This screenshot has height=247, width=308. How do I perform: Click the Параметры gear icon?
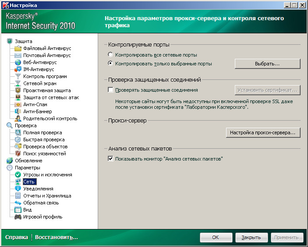click(10, 168)
